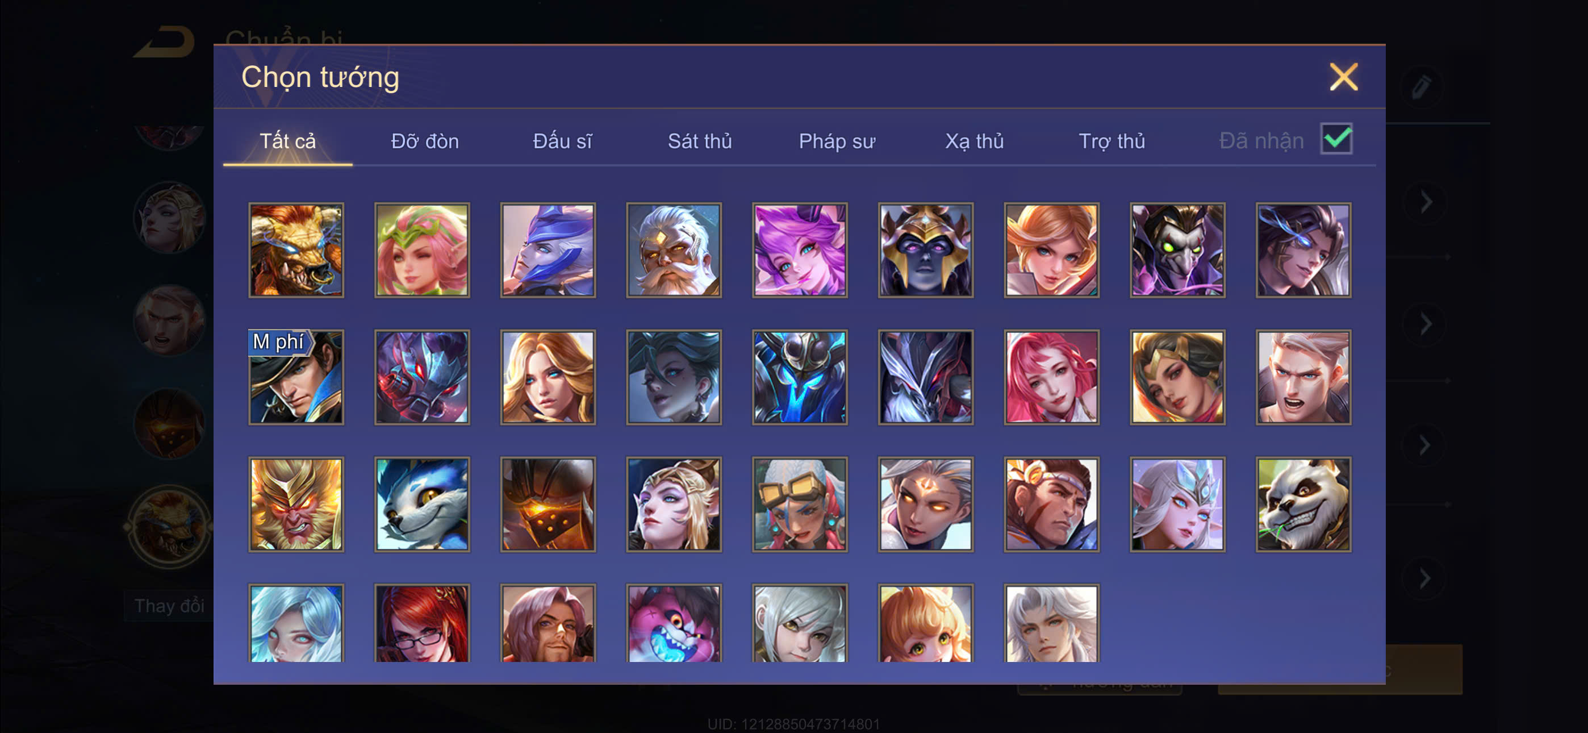Viewport: 1588px width, 733px height.
Task: Switch to the Đỡ đòn tab
Action: (425, 141)
